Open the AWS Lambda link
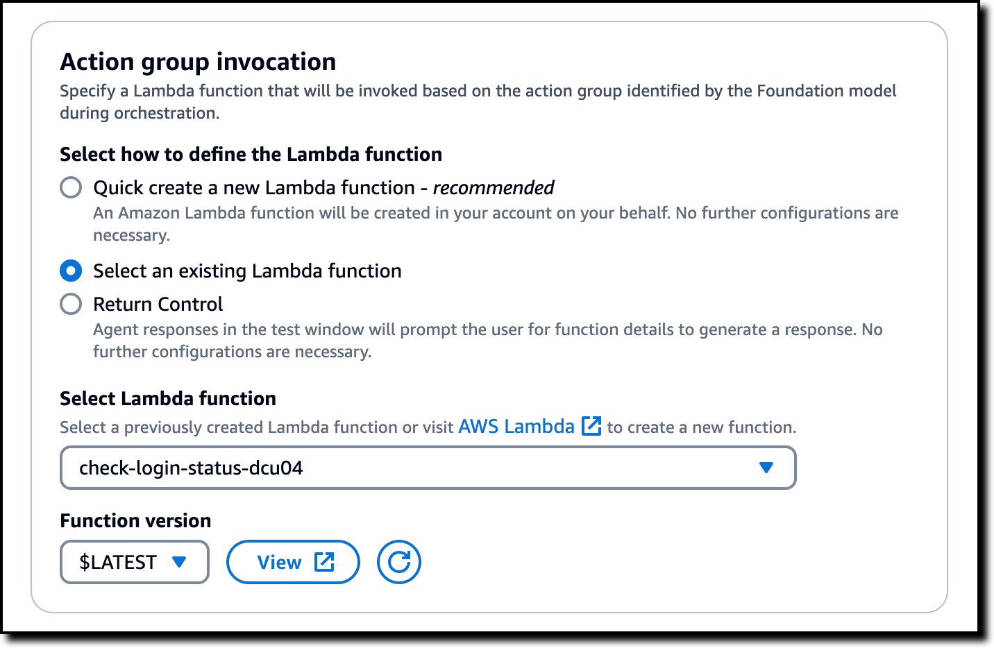The image size is (994, 648). (516, 426)
